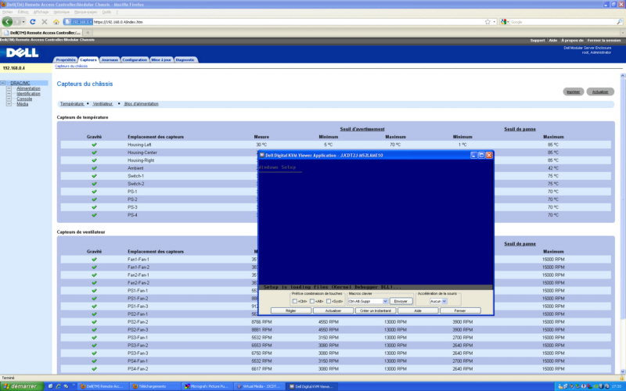Image resolution: width=626 pixels, height=391 pixels.
Task: Click PS-4 temperature status checkmark
Action: tap(94, 215)
